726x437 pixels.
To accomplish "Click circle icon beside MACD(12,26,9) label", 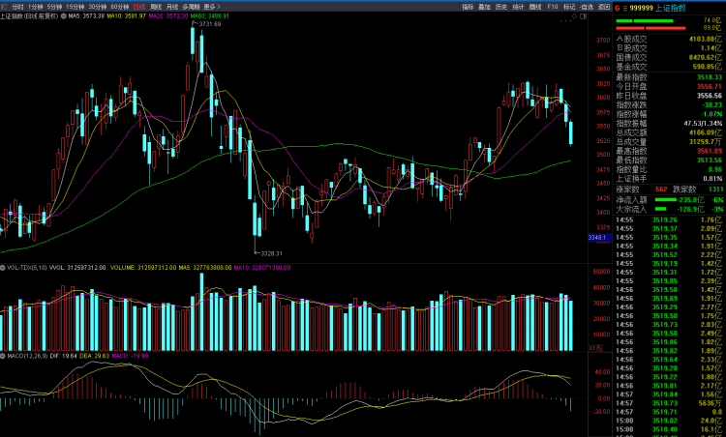I will (4, 355).
